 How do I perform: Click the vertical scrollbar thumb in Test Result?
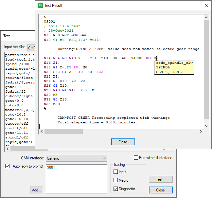point(206,69)
